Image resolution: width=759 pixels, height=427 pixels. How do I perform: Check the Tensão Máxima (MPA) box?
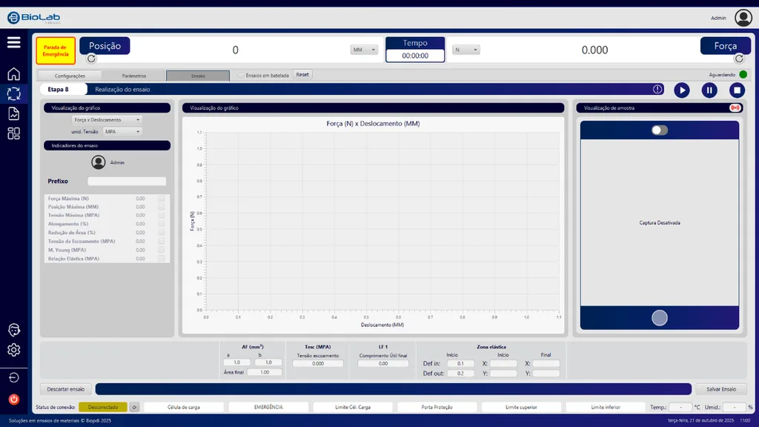tap(161, 215)
